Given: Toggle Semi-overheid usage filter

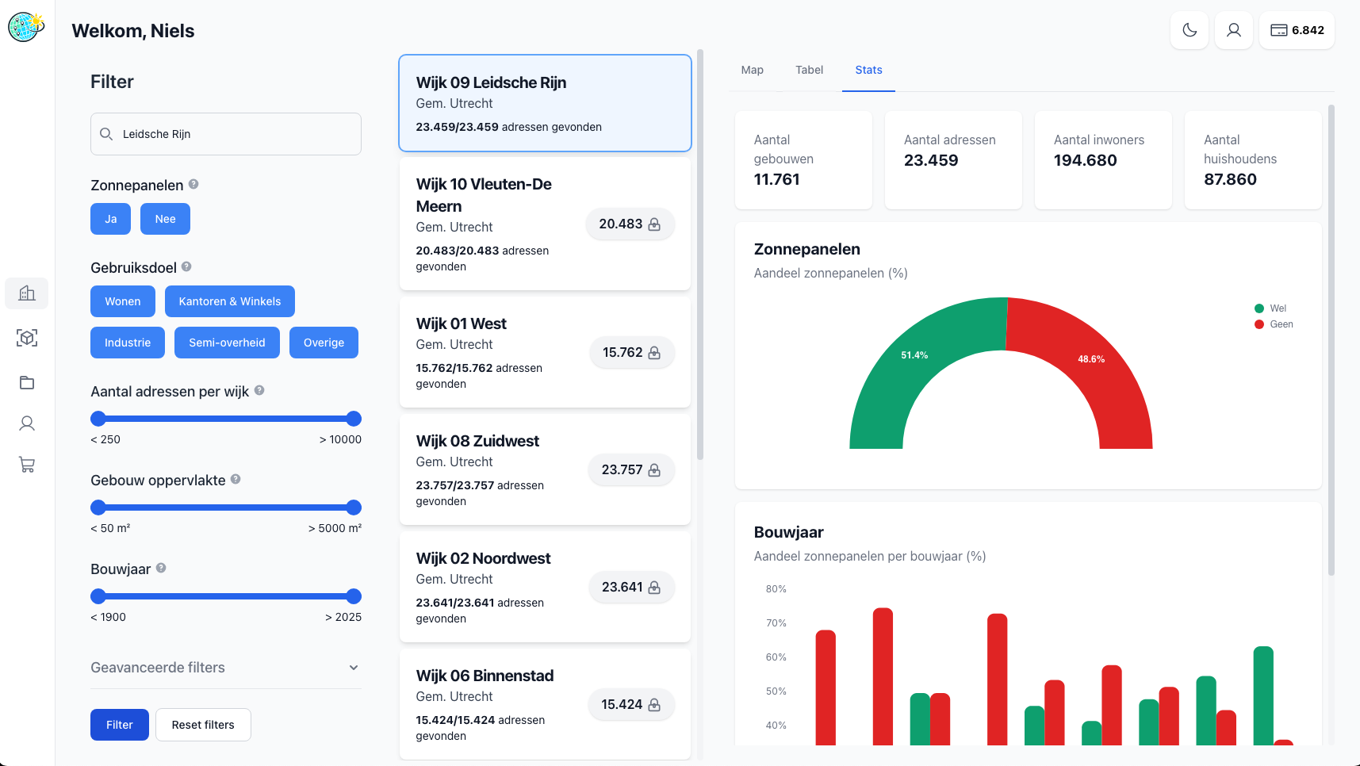Looking at the screenshot, I should pos(227,343).
